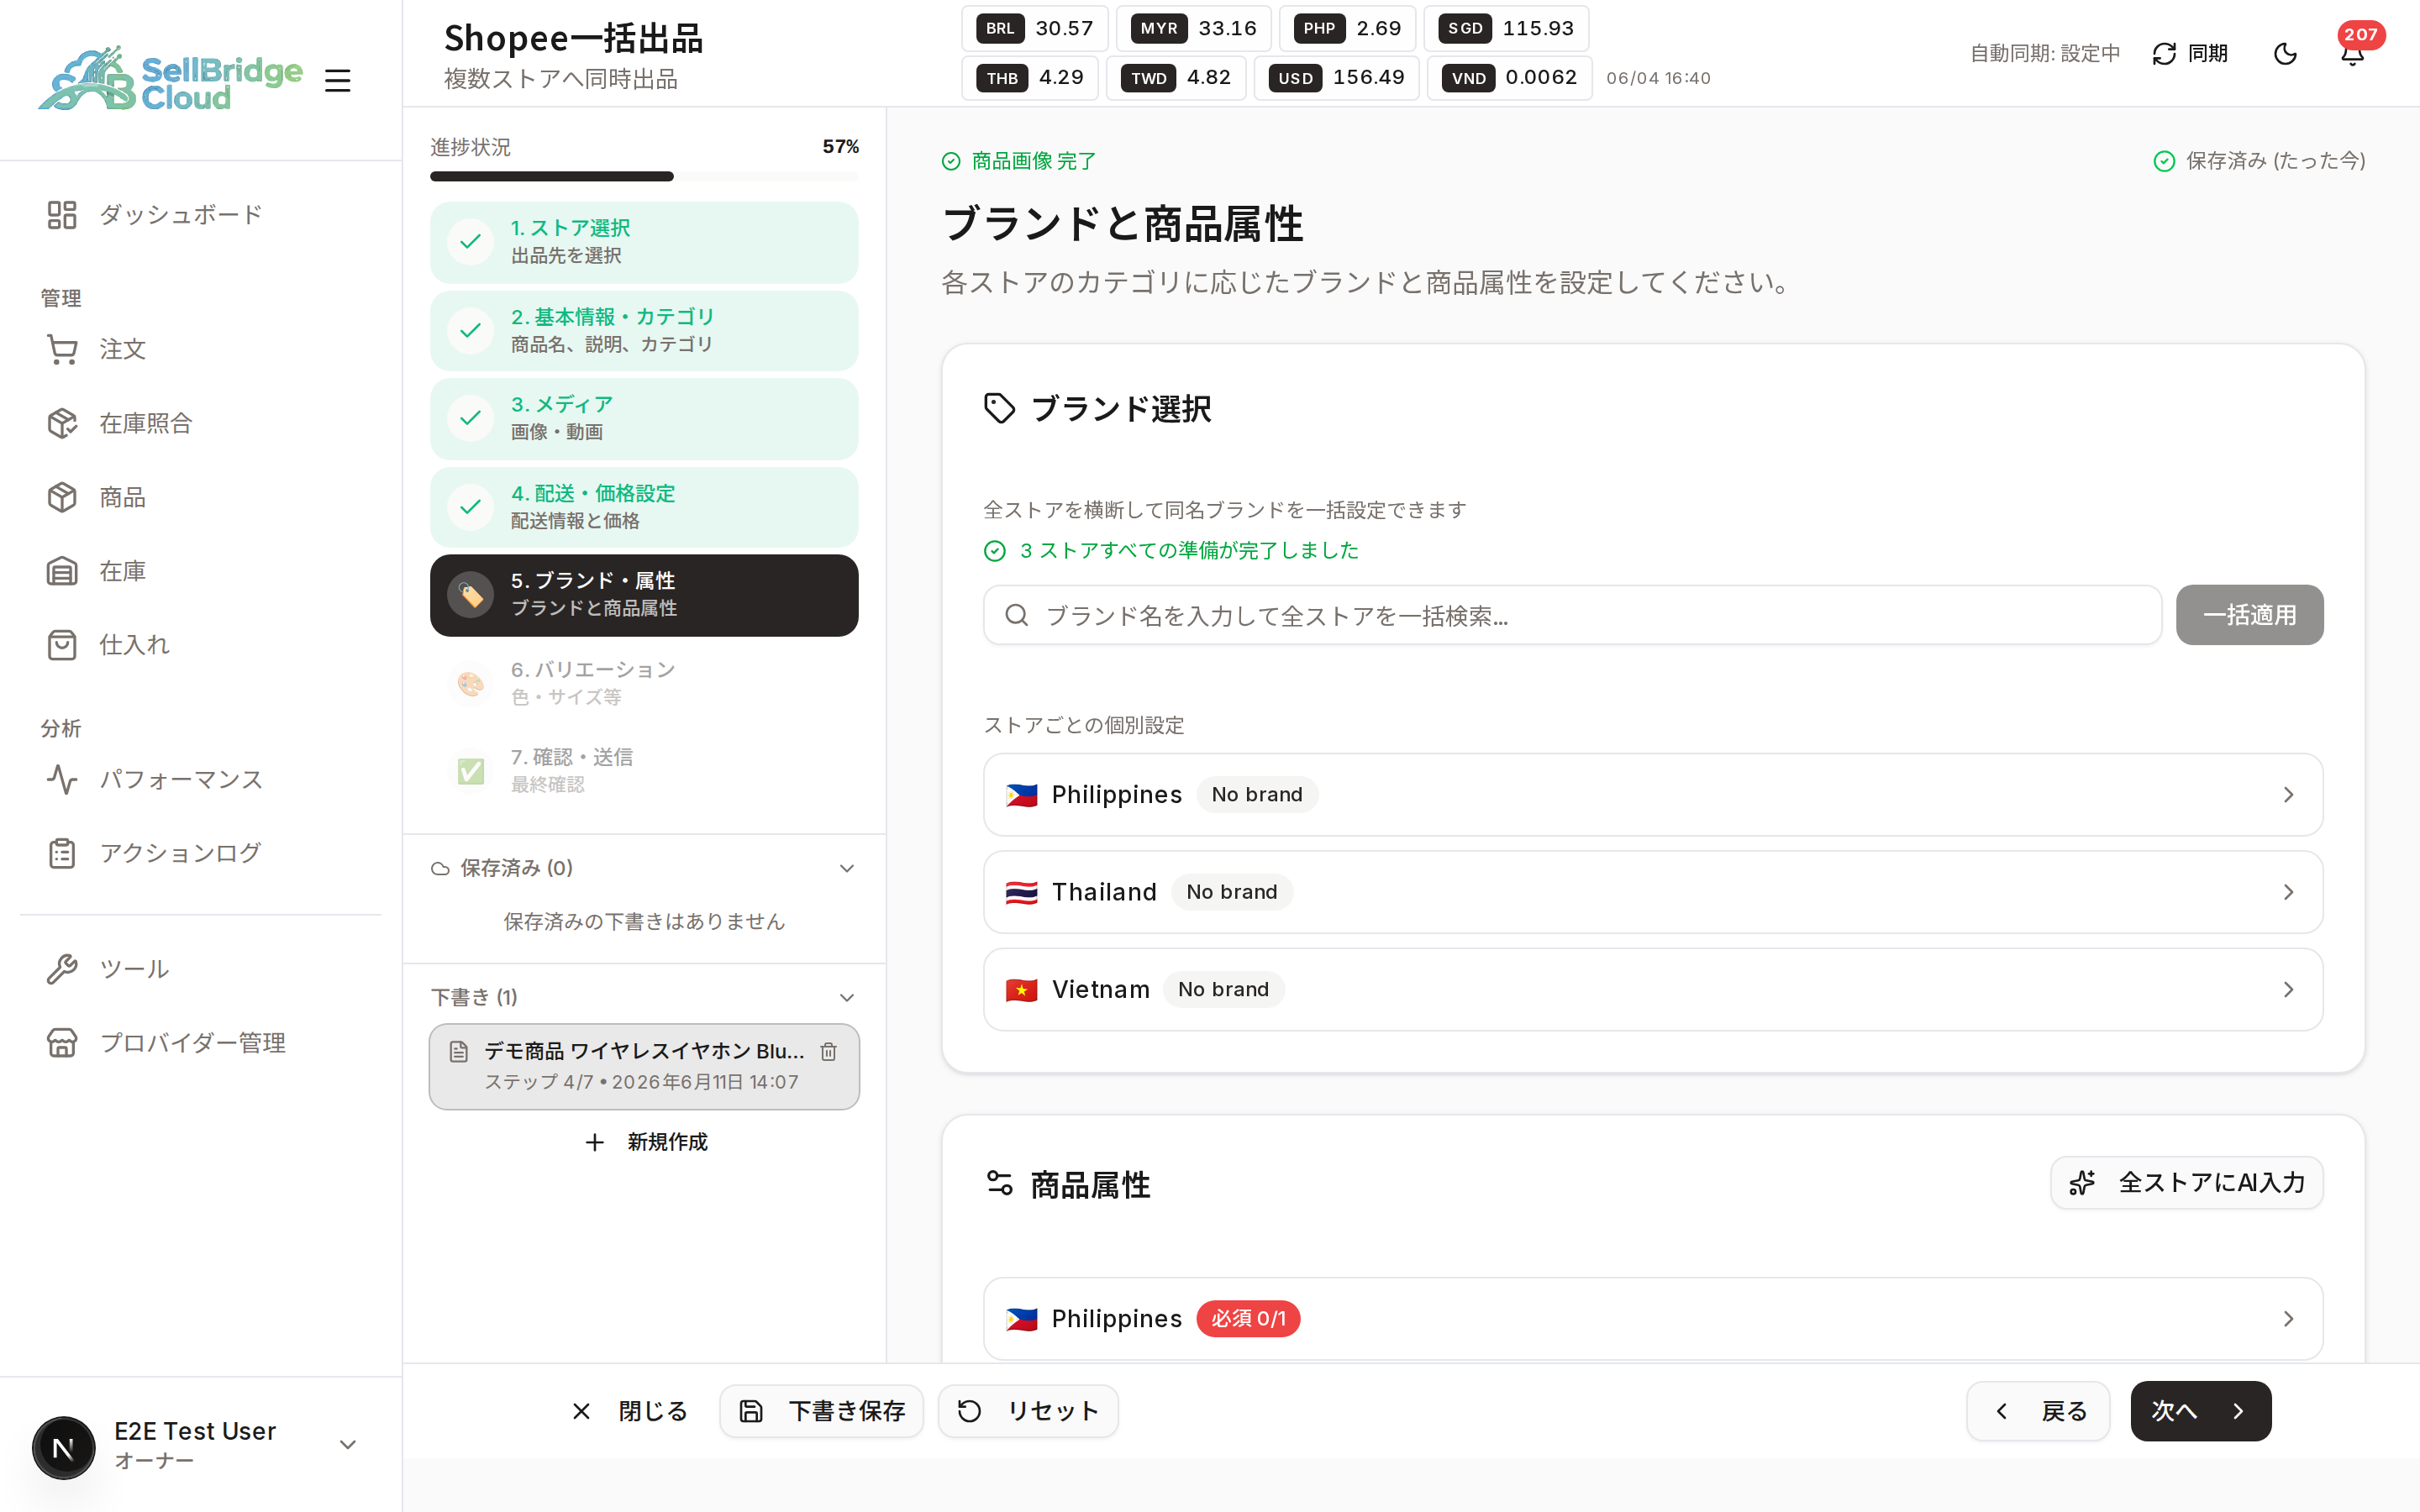Click 戻る to go back
The height and width of the screenshot is (1512, 2420).
tap(2038, 1411)
